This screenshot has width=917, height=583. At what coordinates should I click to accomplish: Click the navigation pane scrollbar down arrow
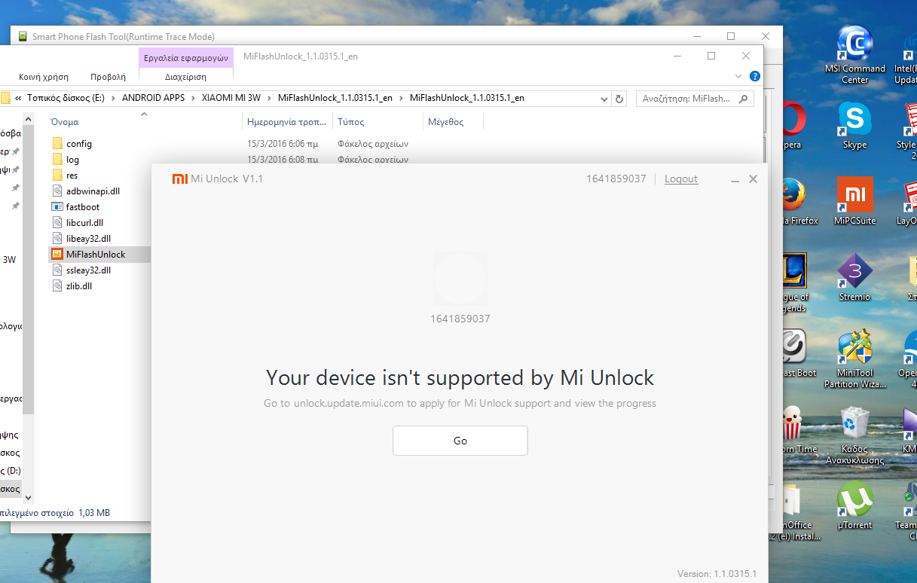coord(29,497)
